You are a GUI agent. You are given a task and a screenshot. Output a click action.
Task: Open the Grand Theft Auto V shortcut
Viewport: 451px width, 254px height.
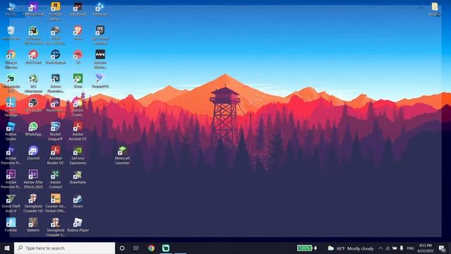tap(11, 203)
